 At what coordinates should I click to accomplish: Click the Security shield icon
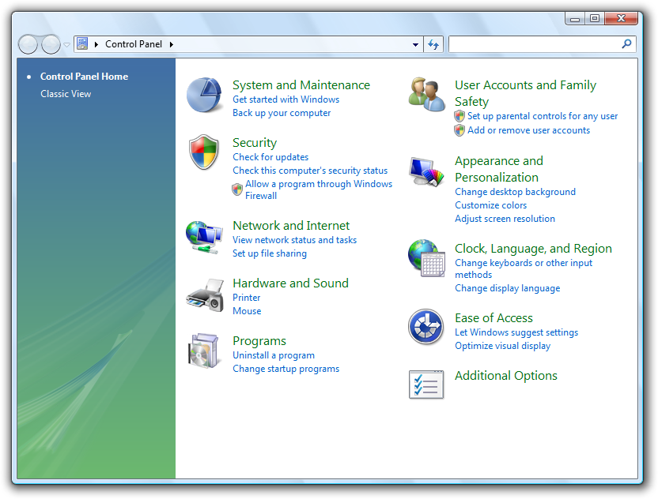click(204, 152)
